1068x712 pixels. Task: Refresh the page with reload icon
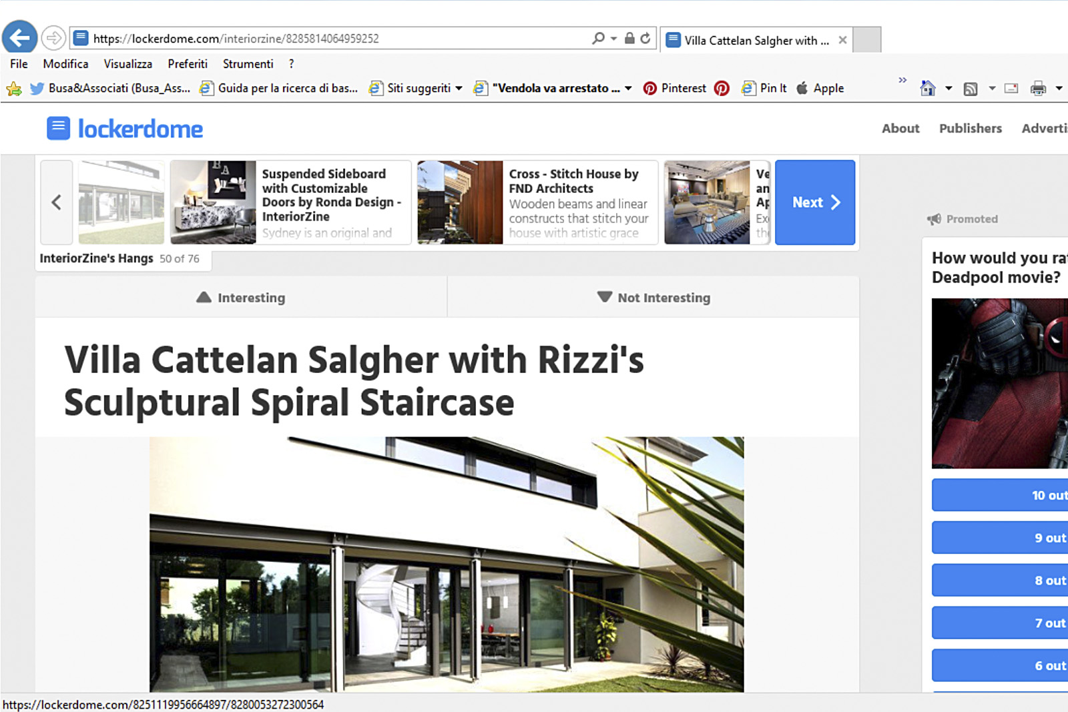point(645,38)
